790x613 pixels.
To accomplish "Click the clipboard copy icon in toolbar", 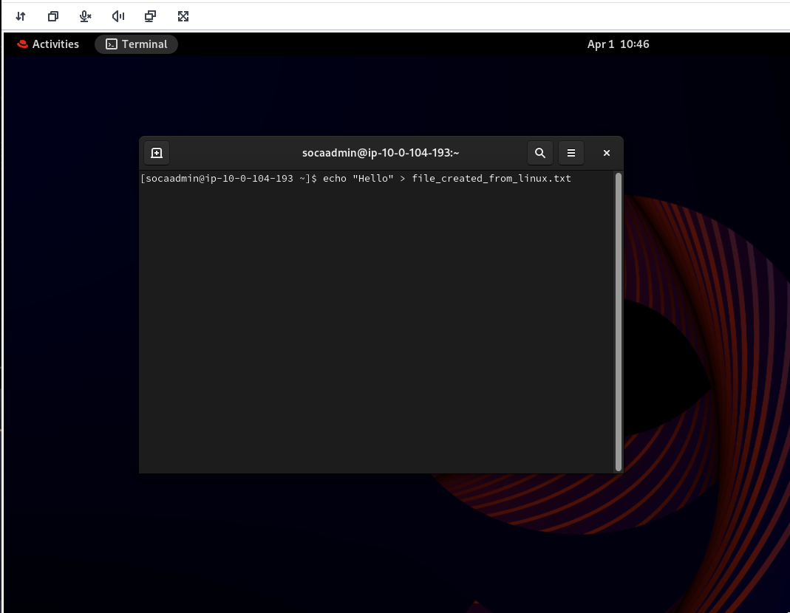I will (x=53, y=16).
